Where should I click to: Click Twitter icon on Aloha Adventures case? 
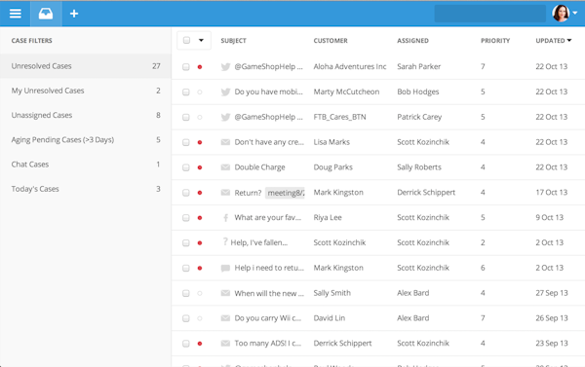point(225,67)
